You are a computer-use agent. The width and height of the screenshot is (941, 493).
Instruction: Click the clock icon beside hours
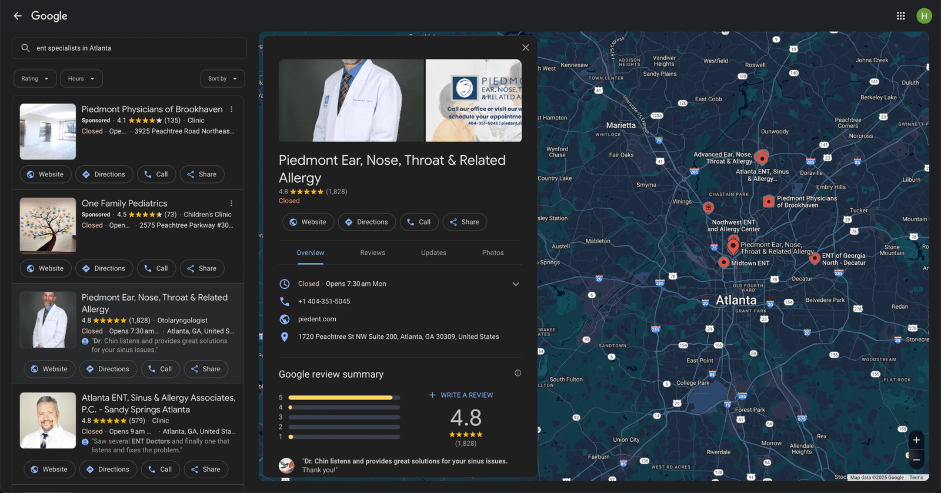(x=285, y=284)
